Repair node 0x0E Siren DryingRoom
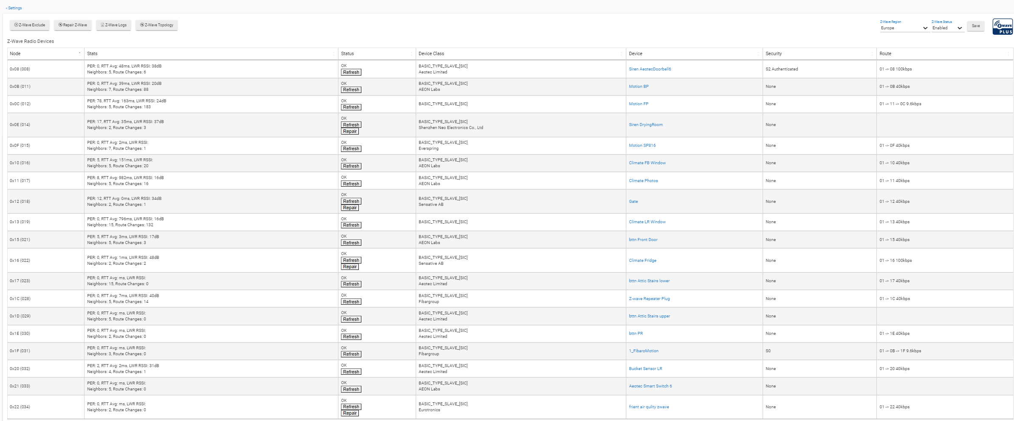The height and width of the screenshot is (421, 1014). [x=350, y=132]
